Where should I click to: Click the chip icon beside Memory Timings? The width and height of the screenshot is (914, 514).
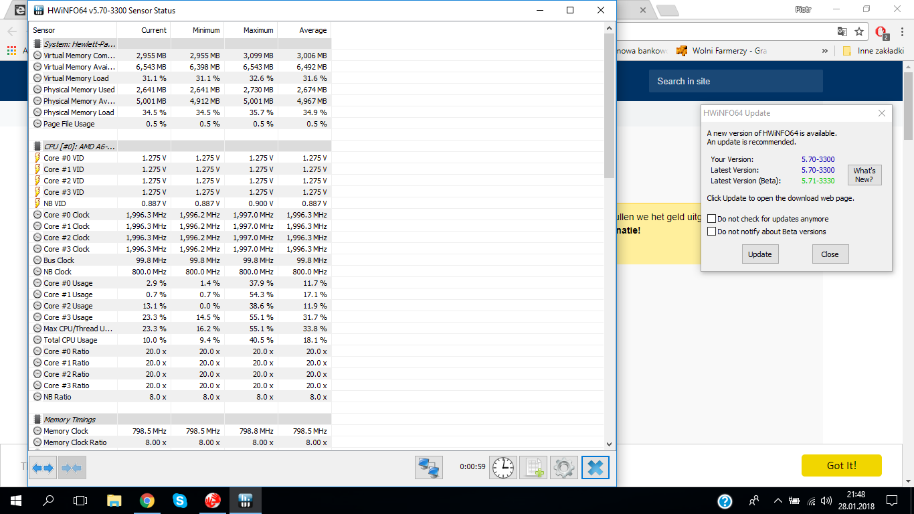click(37, 420)
